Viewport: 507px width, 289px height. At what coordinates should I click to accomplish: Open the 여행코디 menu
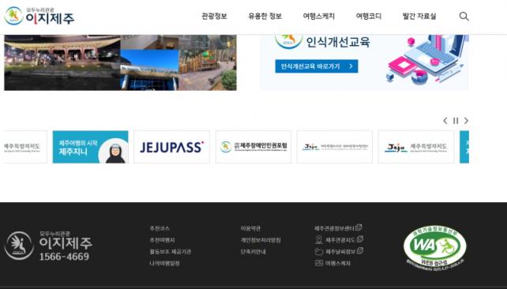[x=369, y=16]
